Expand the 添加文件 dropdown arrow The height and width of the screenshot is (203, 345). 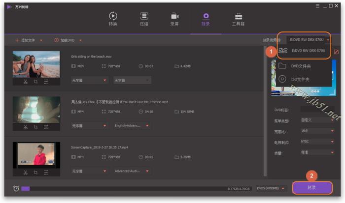(41, 40)
